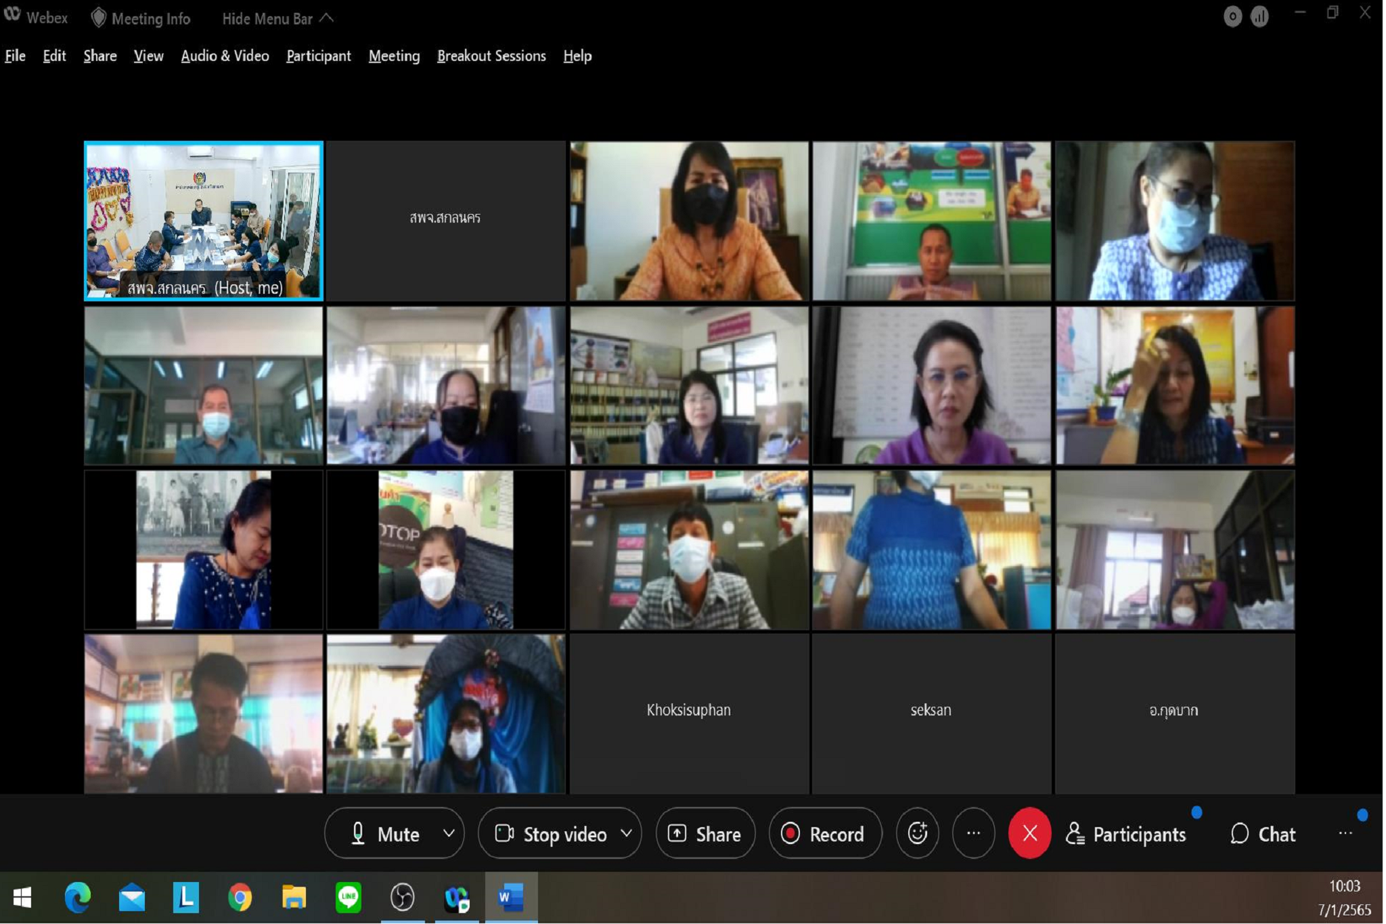The height and width of the screenshot is (924, 1386).
Task: Switch to Microsoft Word in taskbar
Action: (510, 898)
